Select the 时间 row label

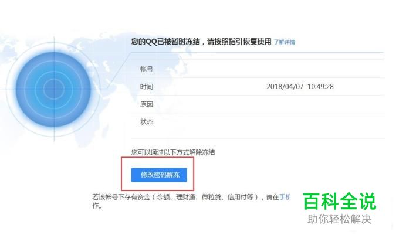click(x=147, y=87)
